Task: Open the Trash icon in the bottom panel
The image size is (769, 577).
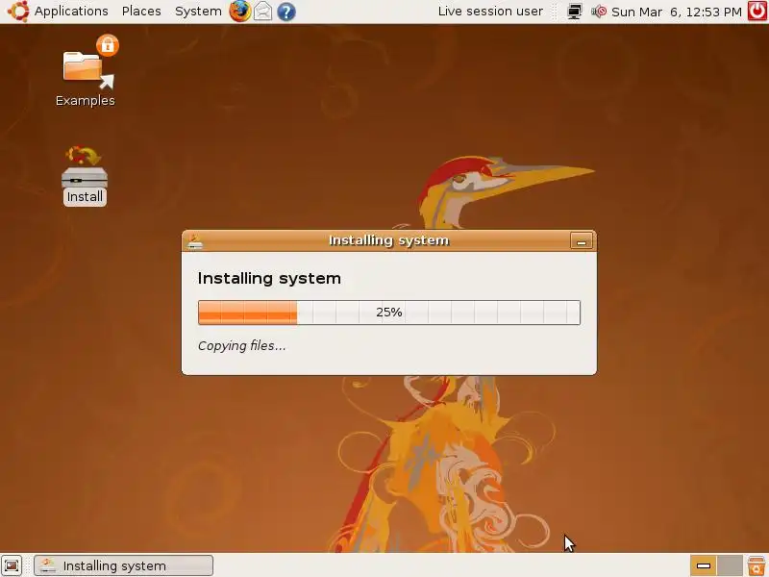Action: pyautogui.click(x=757, y=565)
